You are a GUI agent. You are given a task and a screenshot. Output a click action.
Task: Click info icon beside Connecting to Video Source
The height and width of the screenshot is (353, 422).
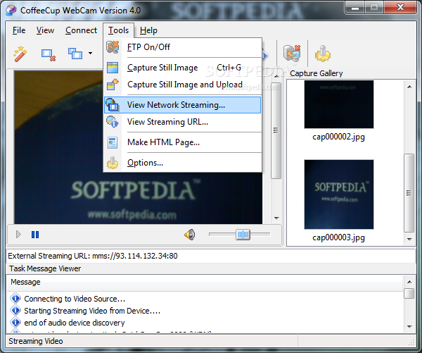[15, 298]
